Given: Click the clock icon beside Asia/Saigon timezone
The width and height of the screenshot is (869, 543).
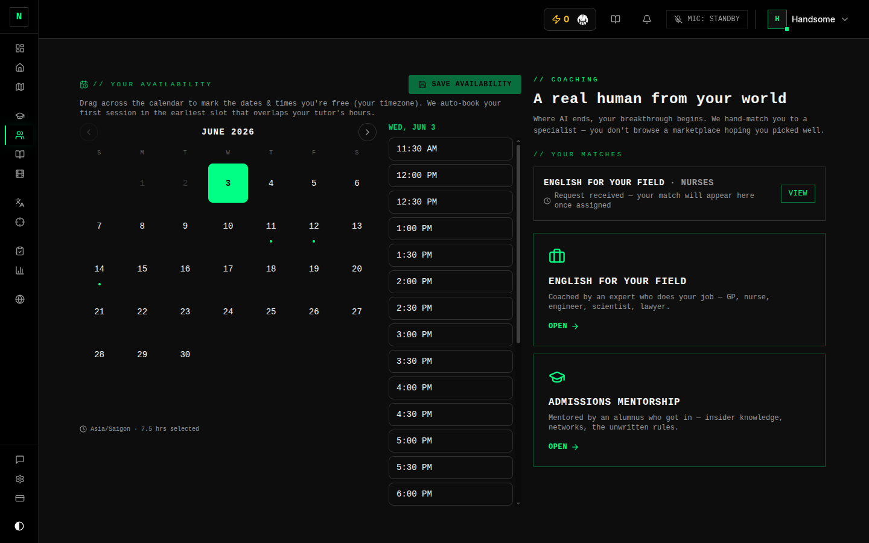Looking at the screenshot, I should [83, 429].
